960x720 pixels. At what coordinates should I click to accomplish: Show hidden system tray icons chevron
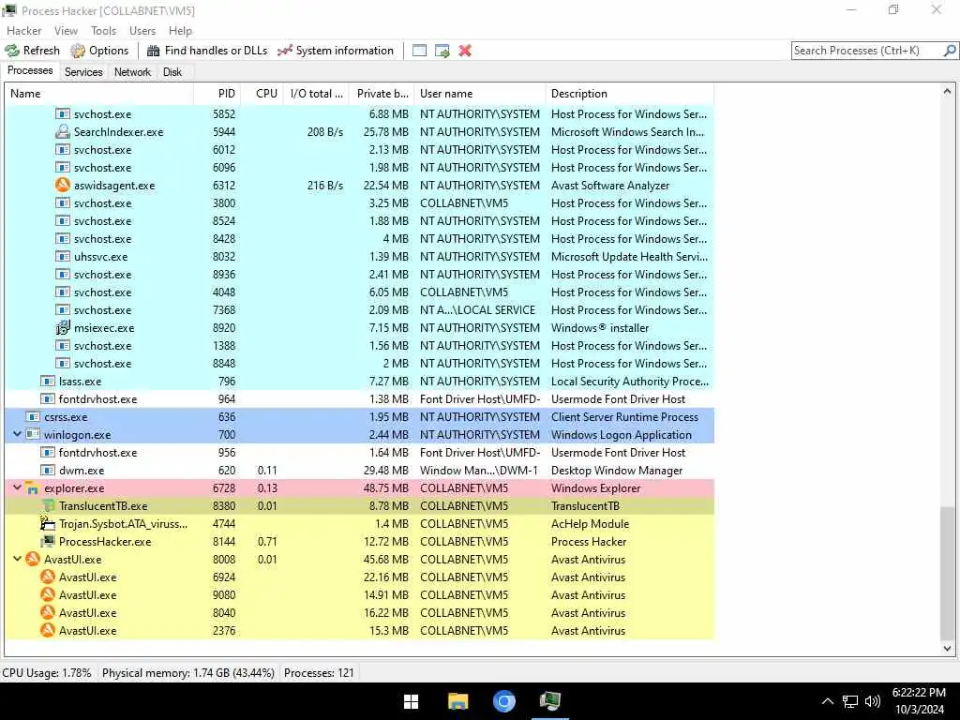(x=827, y=701)
